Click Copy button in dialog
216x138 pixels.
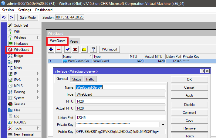189,120
